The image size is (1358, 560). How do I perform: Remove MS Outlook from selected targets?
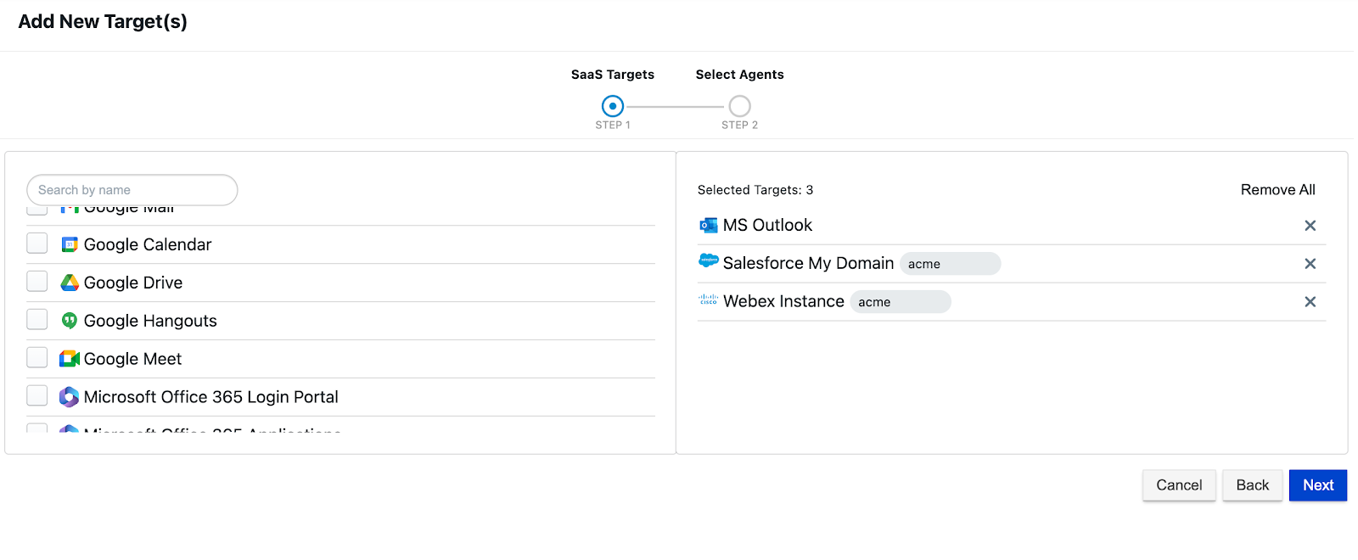[1310, 226]
